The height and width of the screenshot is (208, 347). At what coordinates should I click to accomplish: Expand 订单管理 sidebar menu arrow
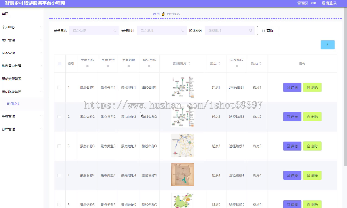tap(41, 129)
